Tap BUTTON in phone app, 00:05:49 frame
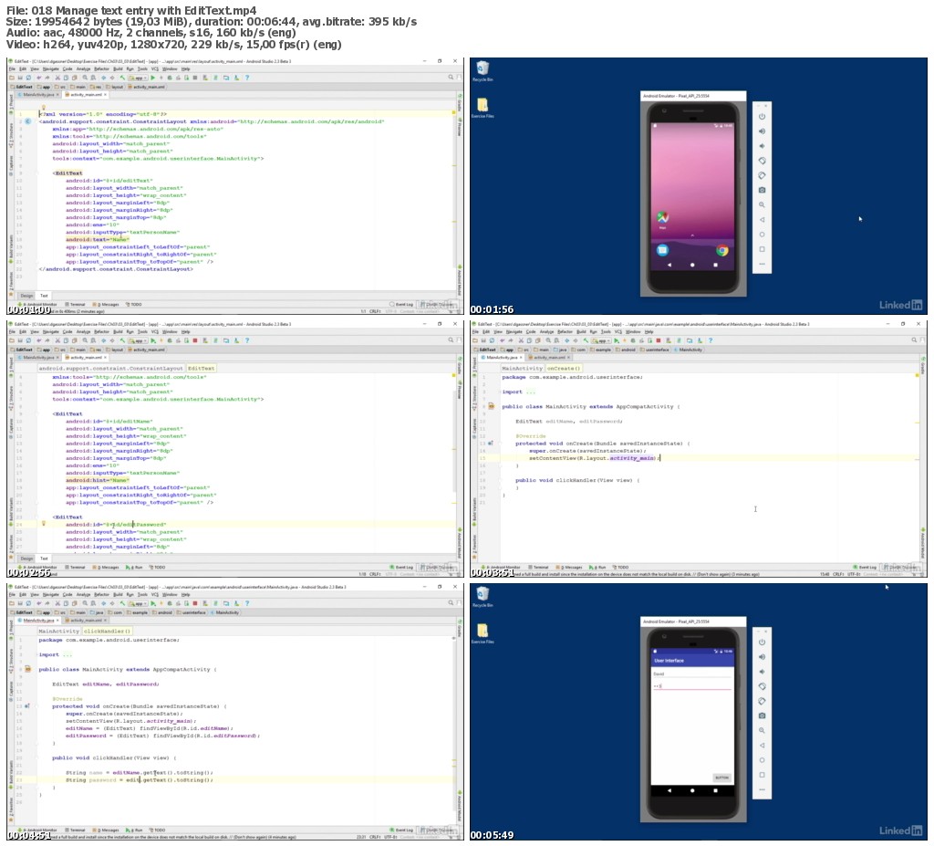This screenshot has width=934, height=846. point(721,778)
